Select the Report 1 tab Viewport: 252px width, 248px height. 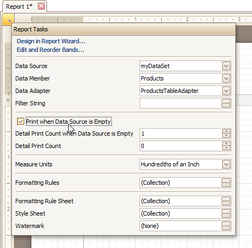click(19, 6)
